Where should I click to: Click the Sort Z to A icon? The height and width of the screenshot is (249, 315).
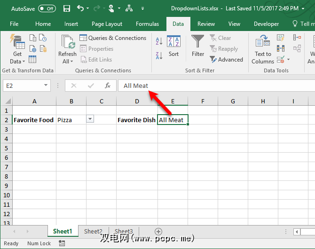159,54
